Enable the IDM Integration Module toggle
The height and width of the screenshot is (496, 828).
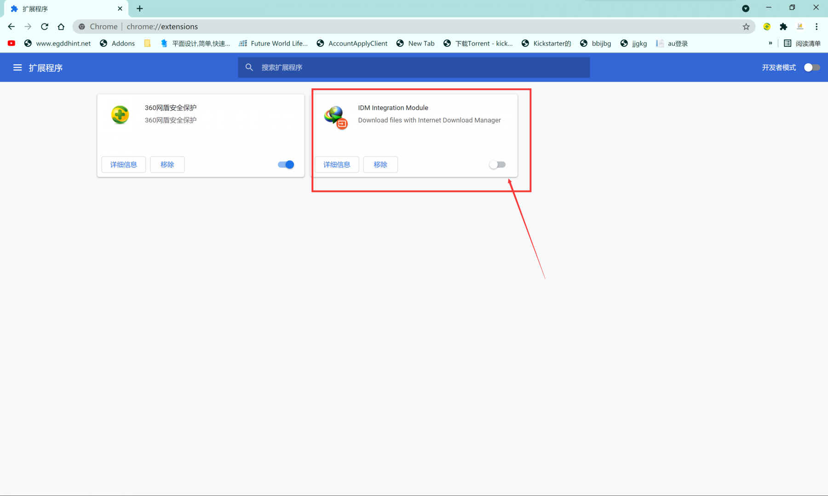tap(497, 164)
